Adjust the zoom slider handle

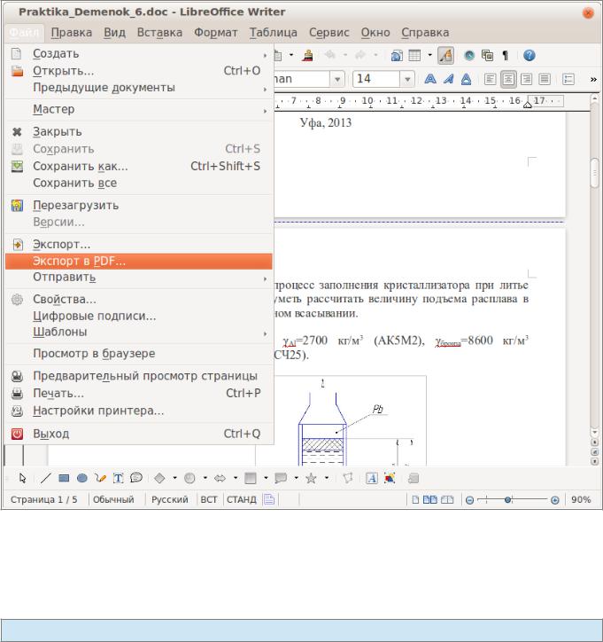point(507,499)
